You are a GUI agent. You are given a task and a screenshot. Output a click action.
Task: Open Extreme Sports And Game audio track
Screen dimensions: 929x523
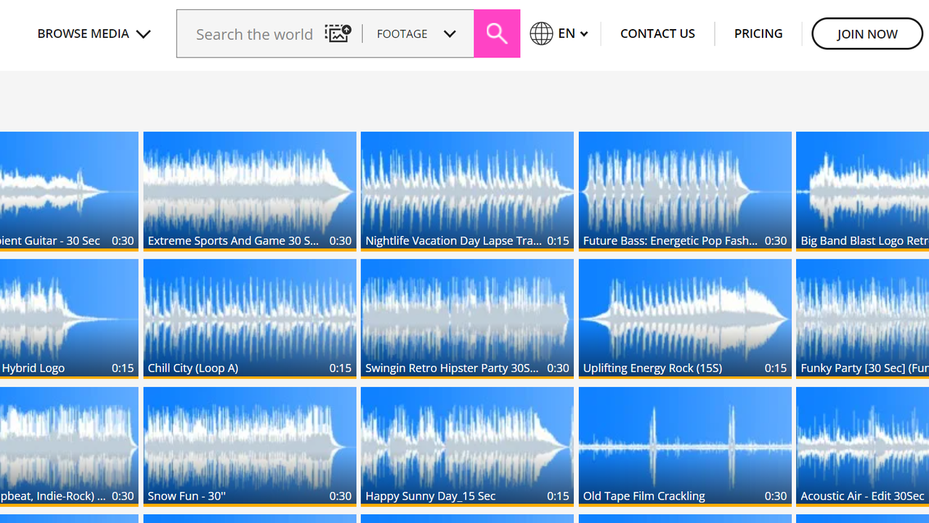[x=250, y=190]
